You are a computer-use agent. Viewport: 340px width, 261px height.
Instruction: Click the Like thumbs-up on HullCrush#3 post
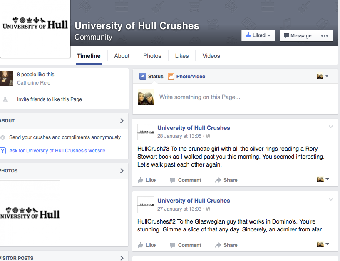pyautogui.click(x=141, y=180)
